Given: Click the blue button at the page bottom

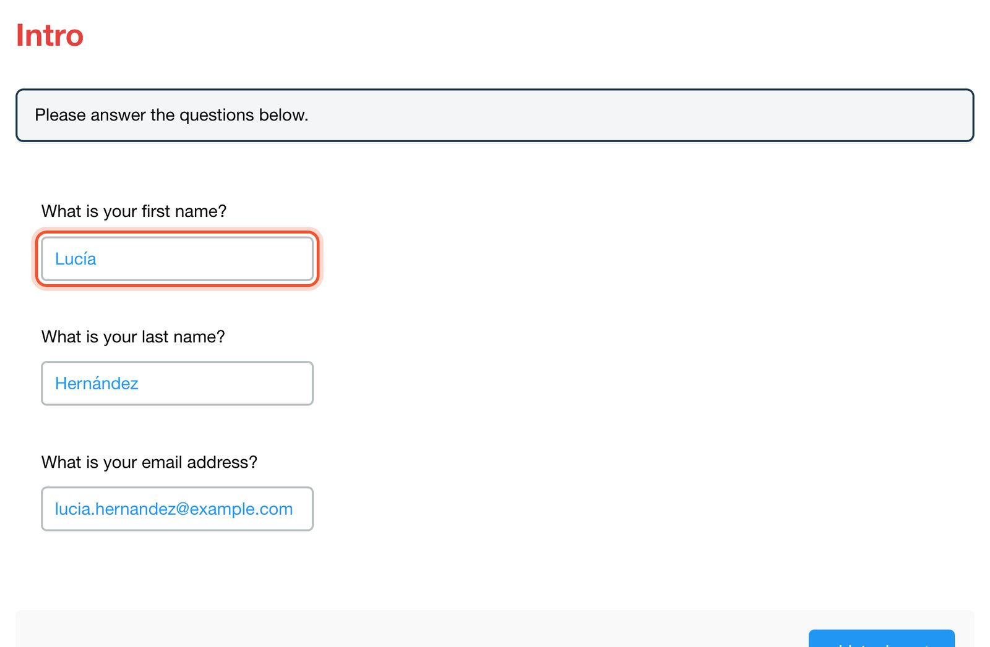Looking at the screenshot, I should coord(881,638).
